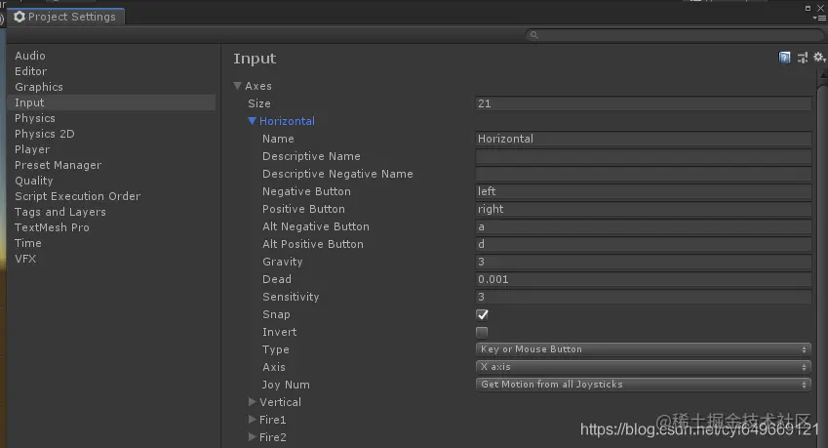
Task: Open the help reference icon for Input
Action: pyautogui.click(x=785, y=58)
